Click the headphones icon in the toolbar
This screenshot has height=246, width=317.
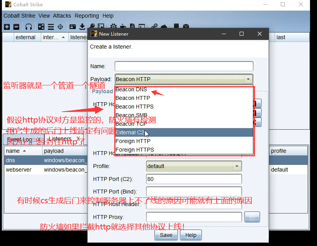[x=29, y=27]
